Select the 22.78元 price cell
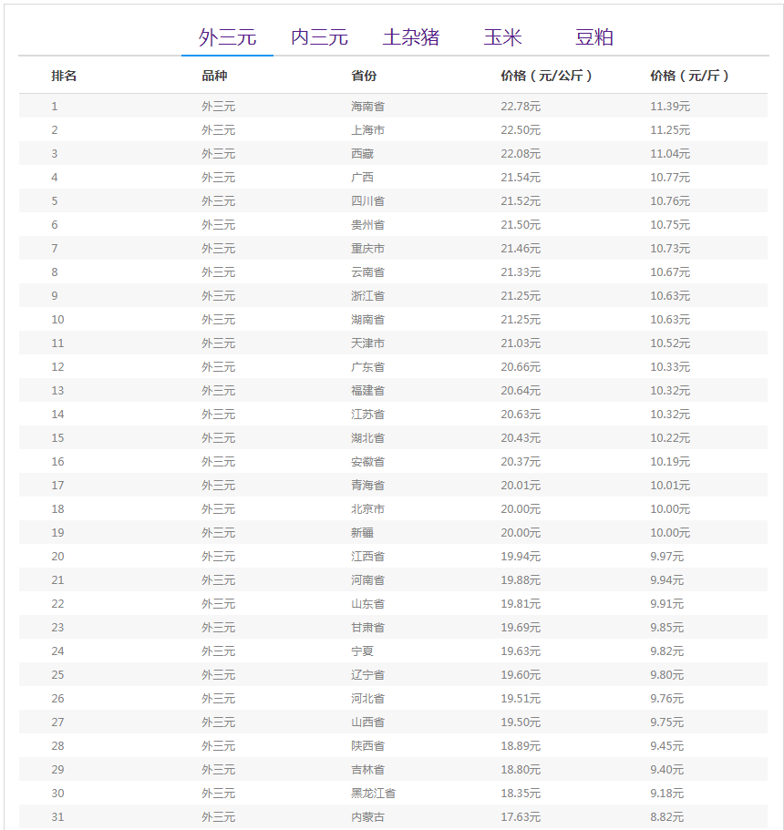Screen dimensions: 784x830 [x=521, y=107]
